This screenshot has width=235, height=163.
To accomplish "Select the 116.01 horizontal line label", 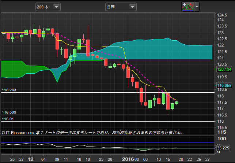I will pyautogui.click(x=8, y=119).
